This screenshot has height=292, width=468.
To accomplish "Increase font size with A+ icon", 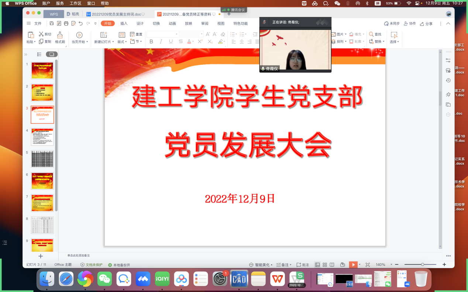I will (x=208, y=34).
